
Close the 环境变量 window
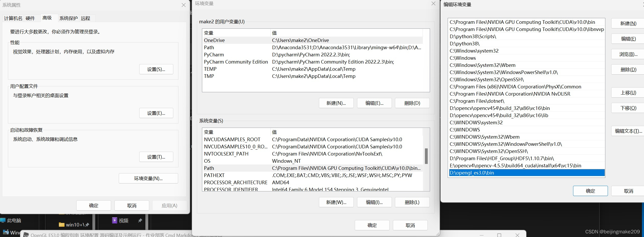point(433,4)
